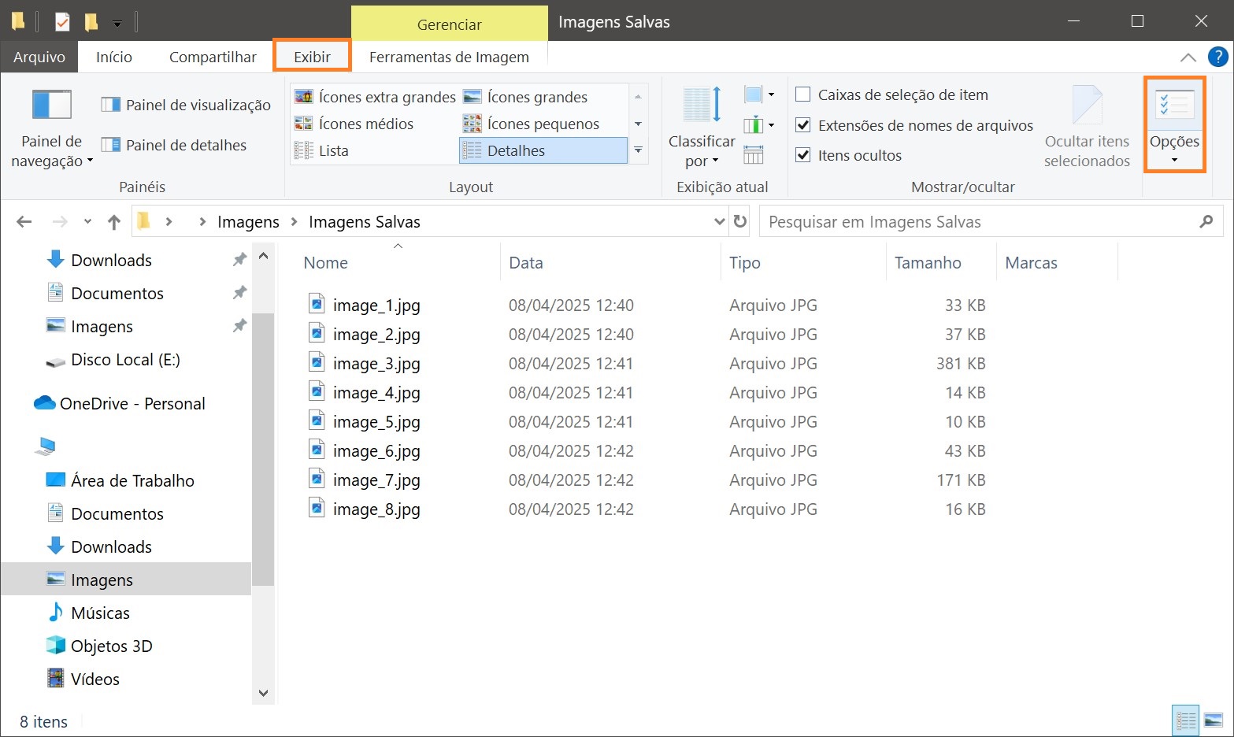Switch to the Início tab
1234x737 pixels.
coord(114,57)
